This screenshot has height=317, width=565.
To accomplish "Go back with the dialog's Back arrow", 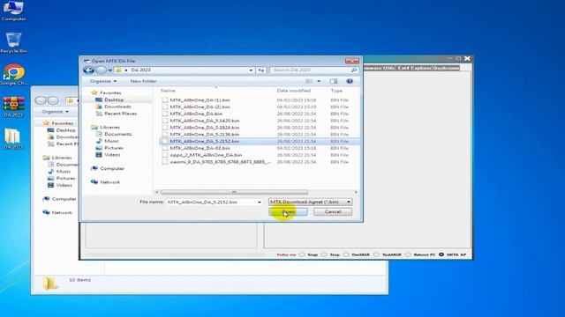I will click(88, 70).
